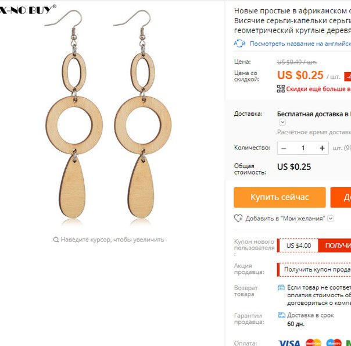Click the translate icon beside the English title link
The height and width of the screenshot is (346, 351).
tap(239, 44)
